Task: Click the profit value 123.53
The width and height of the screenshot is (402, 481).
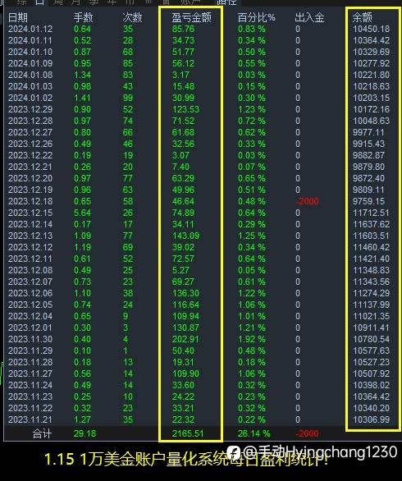Action: (185, 109)
